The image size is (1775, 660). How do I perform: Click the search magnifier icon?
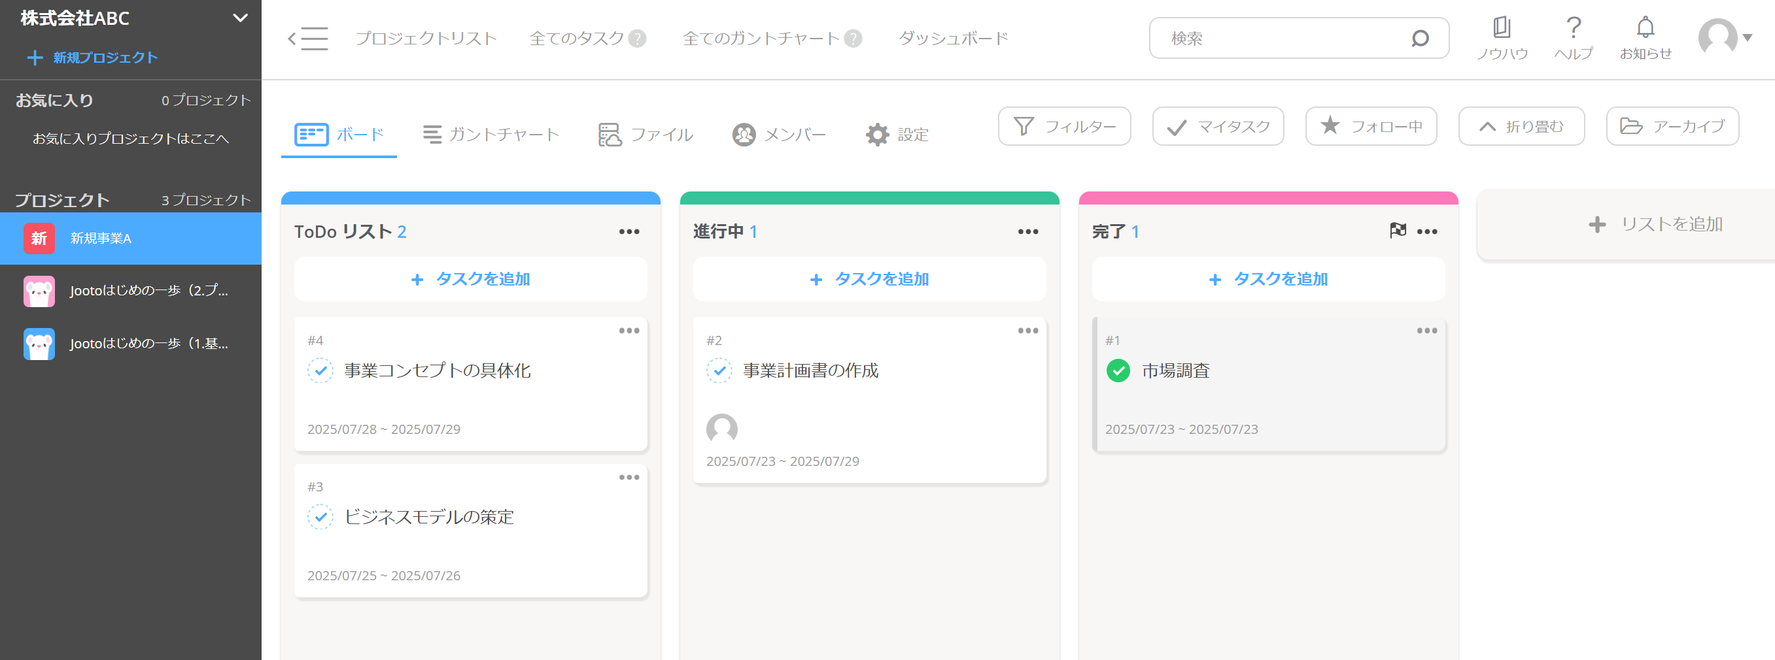point(1422,39)
